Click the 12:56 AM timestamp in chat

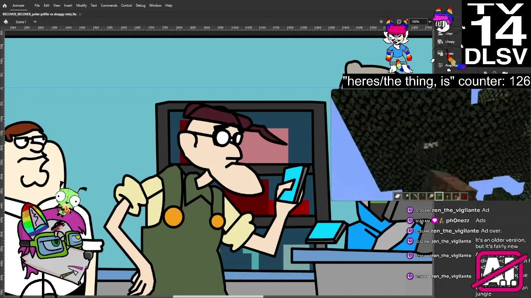click(421, 276)
